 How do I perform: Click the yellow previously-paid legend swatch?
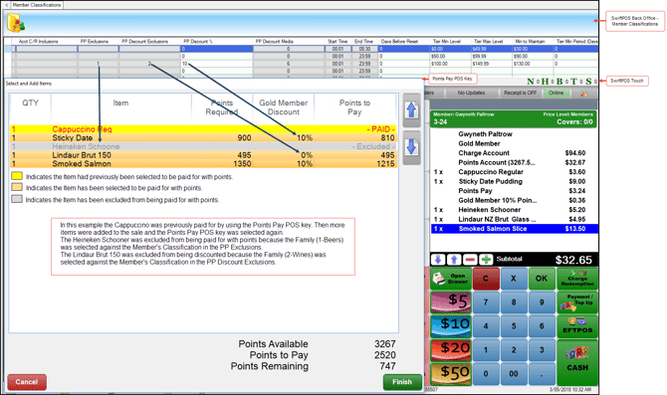point(17,176)
